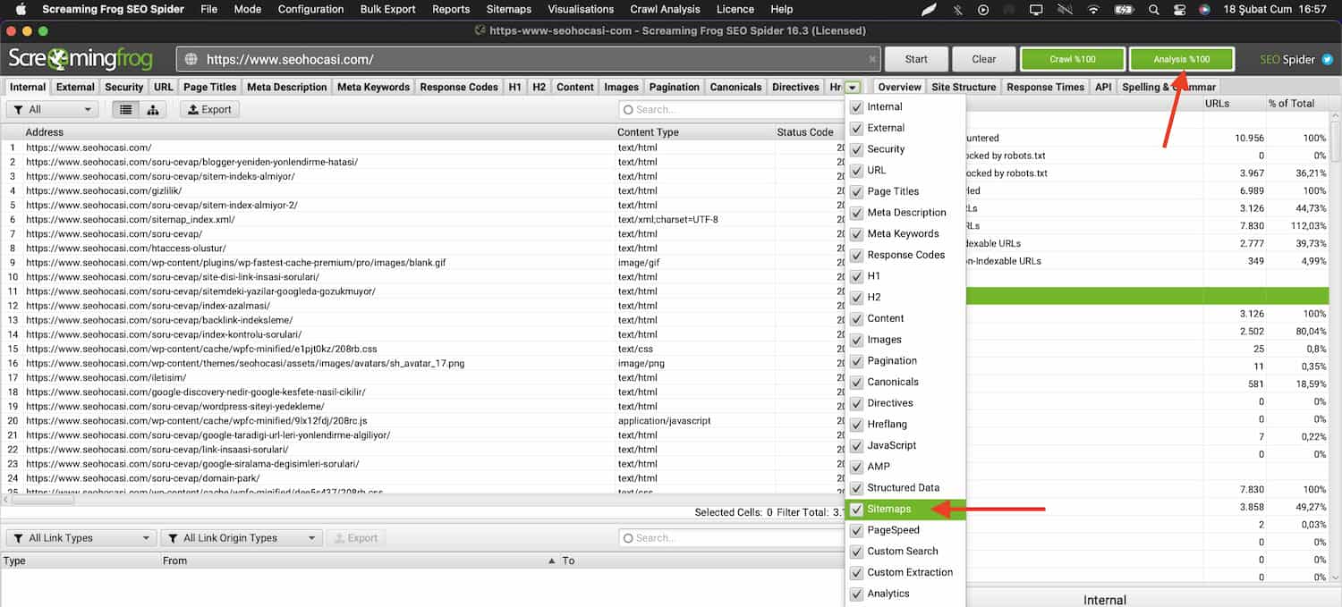This screenshot has height=607, width=1342.
Task: Click the URL address input field
Action: click(528, 60)
